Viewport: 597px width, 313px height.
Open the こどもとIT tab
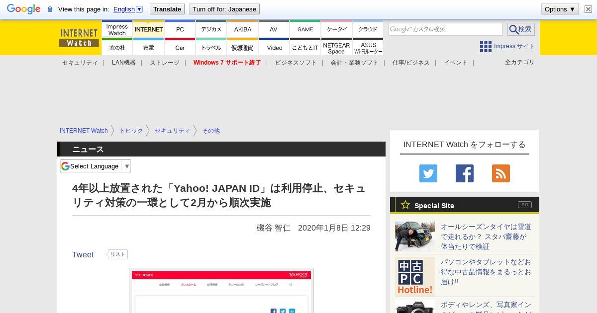(x=305, y=48)
